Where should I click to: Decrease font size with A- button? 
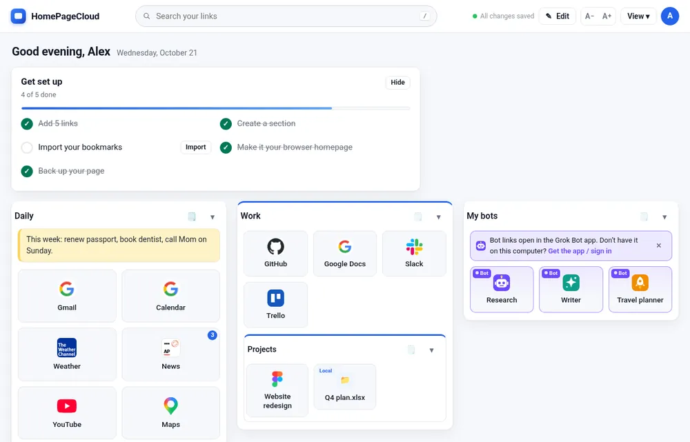[x=590, y=17]
